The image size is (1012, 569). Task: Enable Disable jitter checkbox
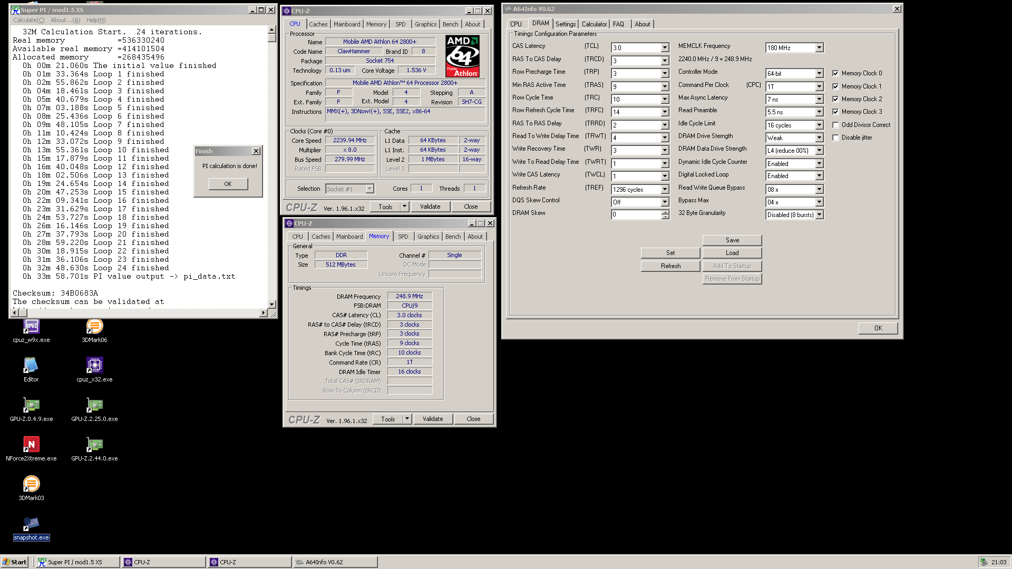coord(835,138)
